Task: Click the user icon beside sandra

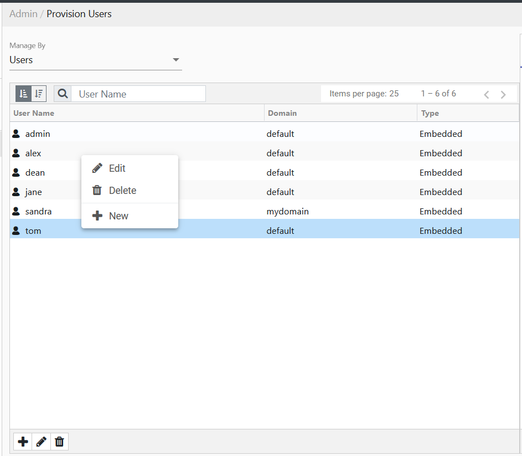Action: pyautogui.click(x=16, y=211)
